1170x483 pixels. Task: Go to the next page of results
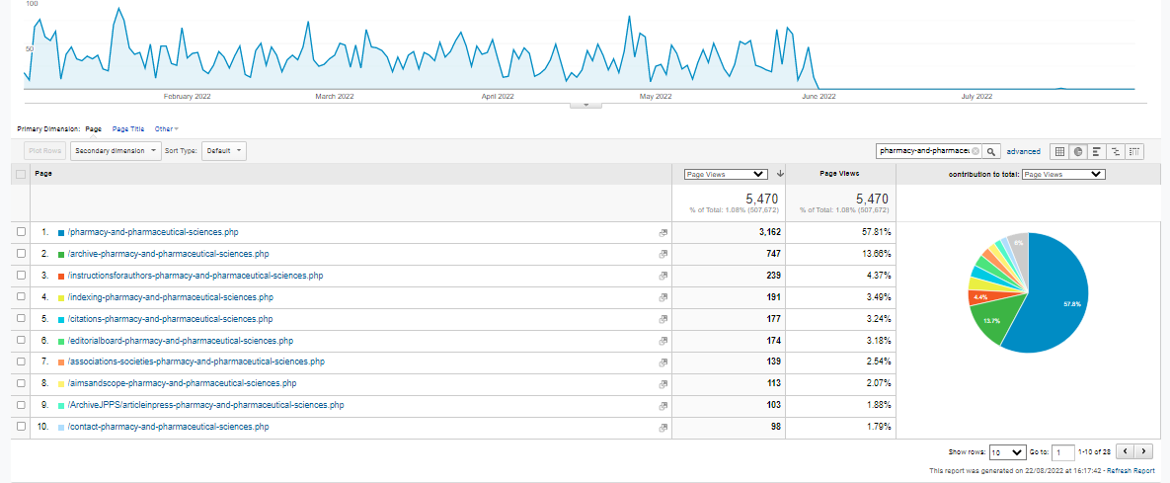click(x=1143, y=451)
